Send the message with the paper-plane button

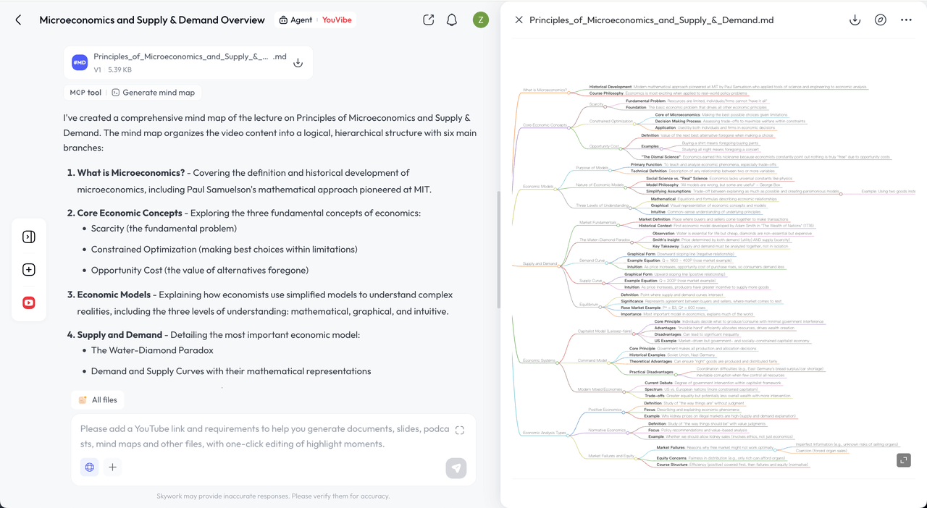456,467
